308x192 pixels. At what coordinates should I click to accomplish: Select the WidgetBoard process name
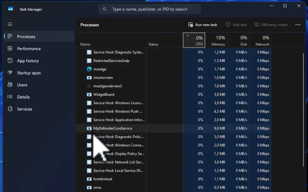click(x=104, y=94)
